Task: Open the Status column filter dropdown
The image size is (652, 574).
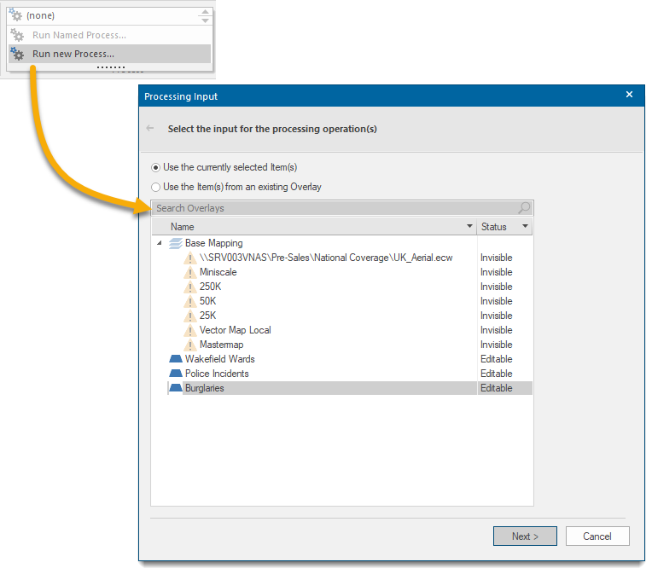Action: pyautogui.click(x=525, y=227)
